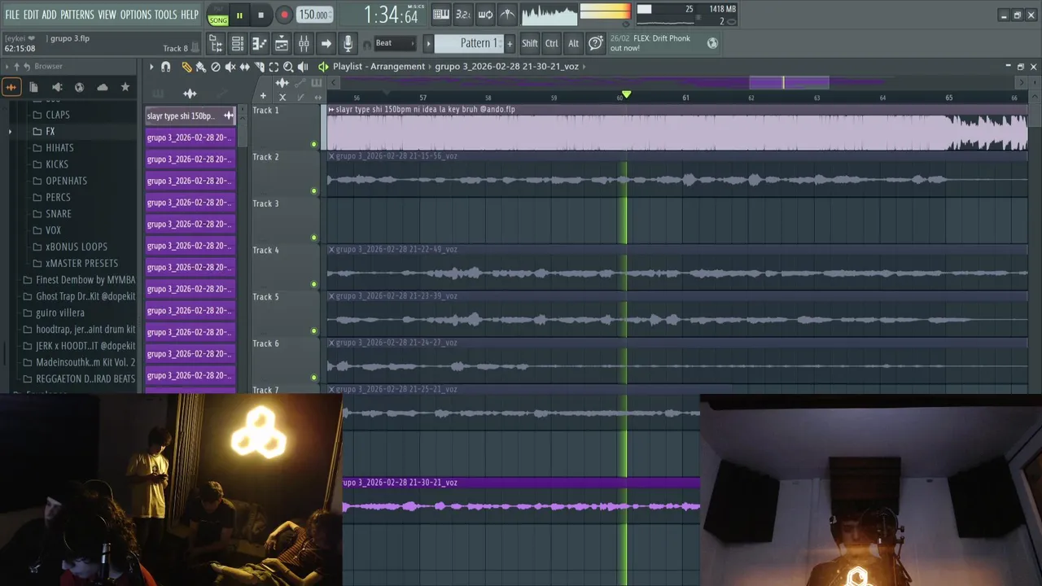Viewport: 1042px width, 586px height.
Task: Pause playback with the pause button
Action: point(239,15)
